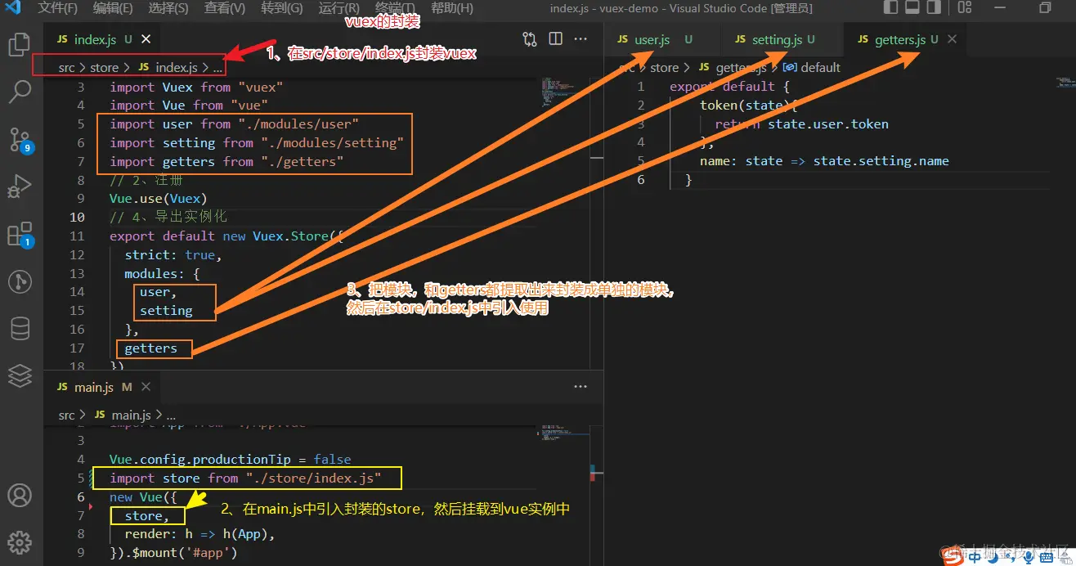Open the Manage gear icon
1076x566 pixels.
19,541
